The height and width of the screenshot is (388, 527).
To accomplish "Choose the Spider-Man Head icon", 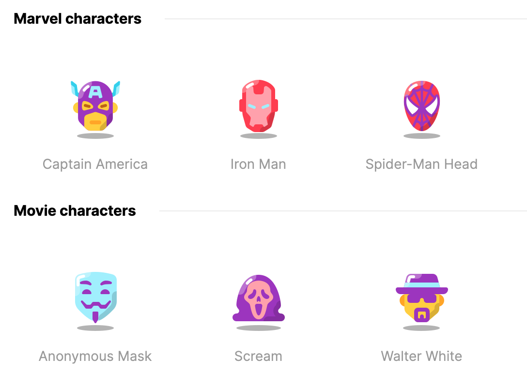I will click(x=421, y=106).
